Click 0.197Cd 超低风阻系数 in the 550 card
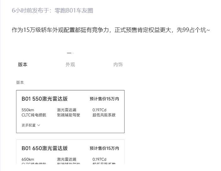This screenshot has height=171, width=221. click(x=104, y=113)
